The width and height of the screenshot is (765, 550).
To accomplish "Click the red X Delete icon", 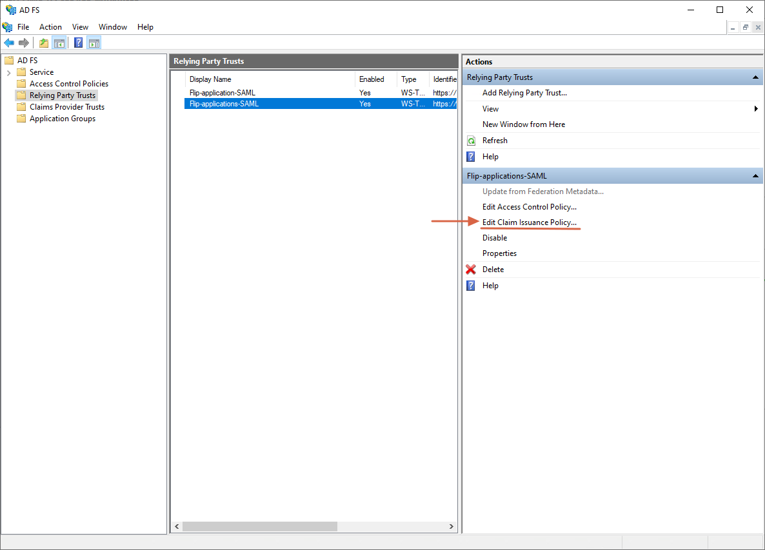I will click(x=471, y=269).
